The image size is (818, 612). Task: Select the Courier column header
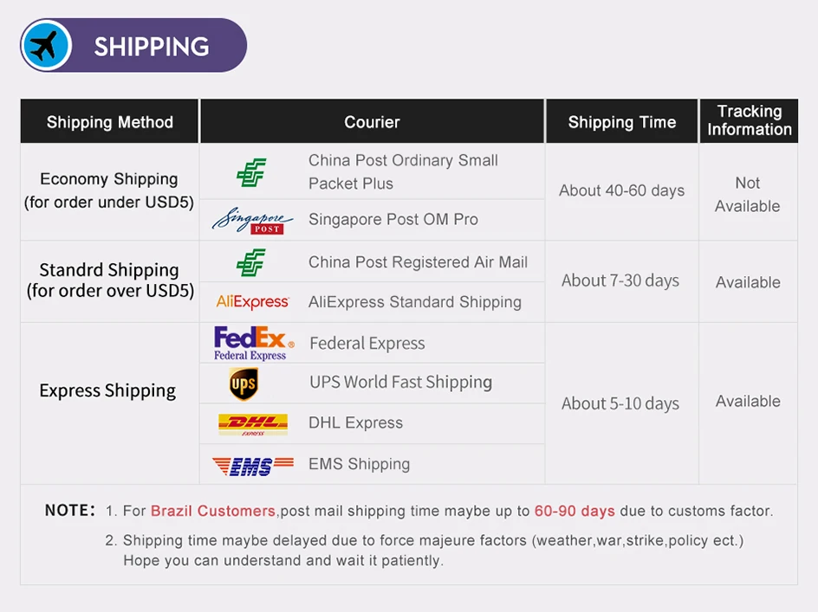click(x=372, y=121)
